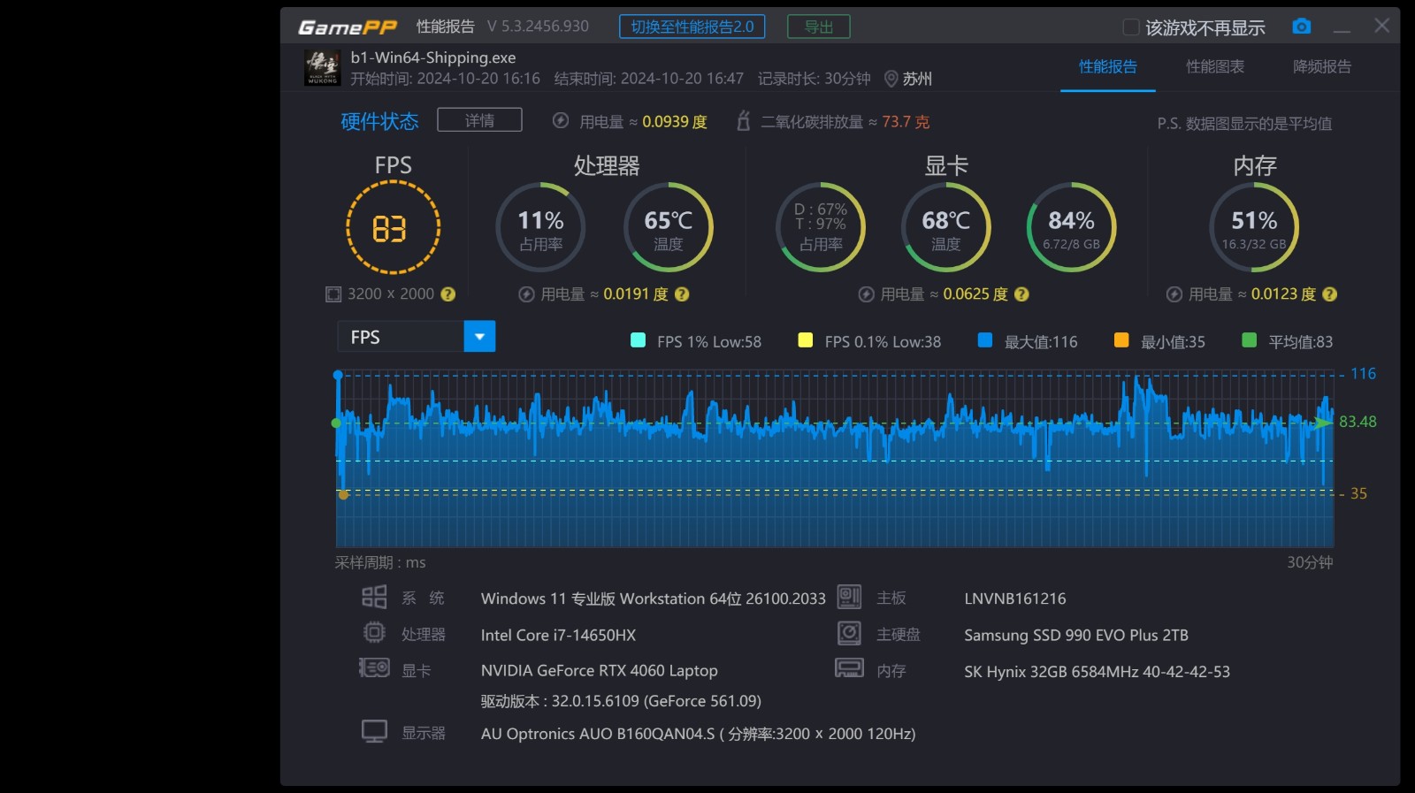Image resolution: width=1415 pixels, height=793 pixels.
Task: Click the CPU usage 11% gauge
Action: tap(540, 228)
